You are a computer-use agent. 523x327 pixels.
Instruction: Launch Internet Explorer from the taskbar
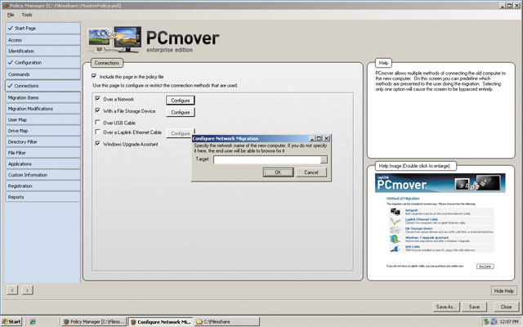[x=33, y=321]
